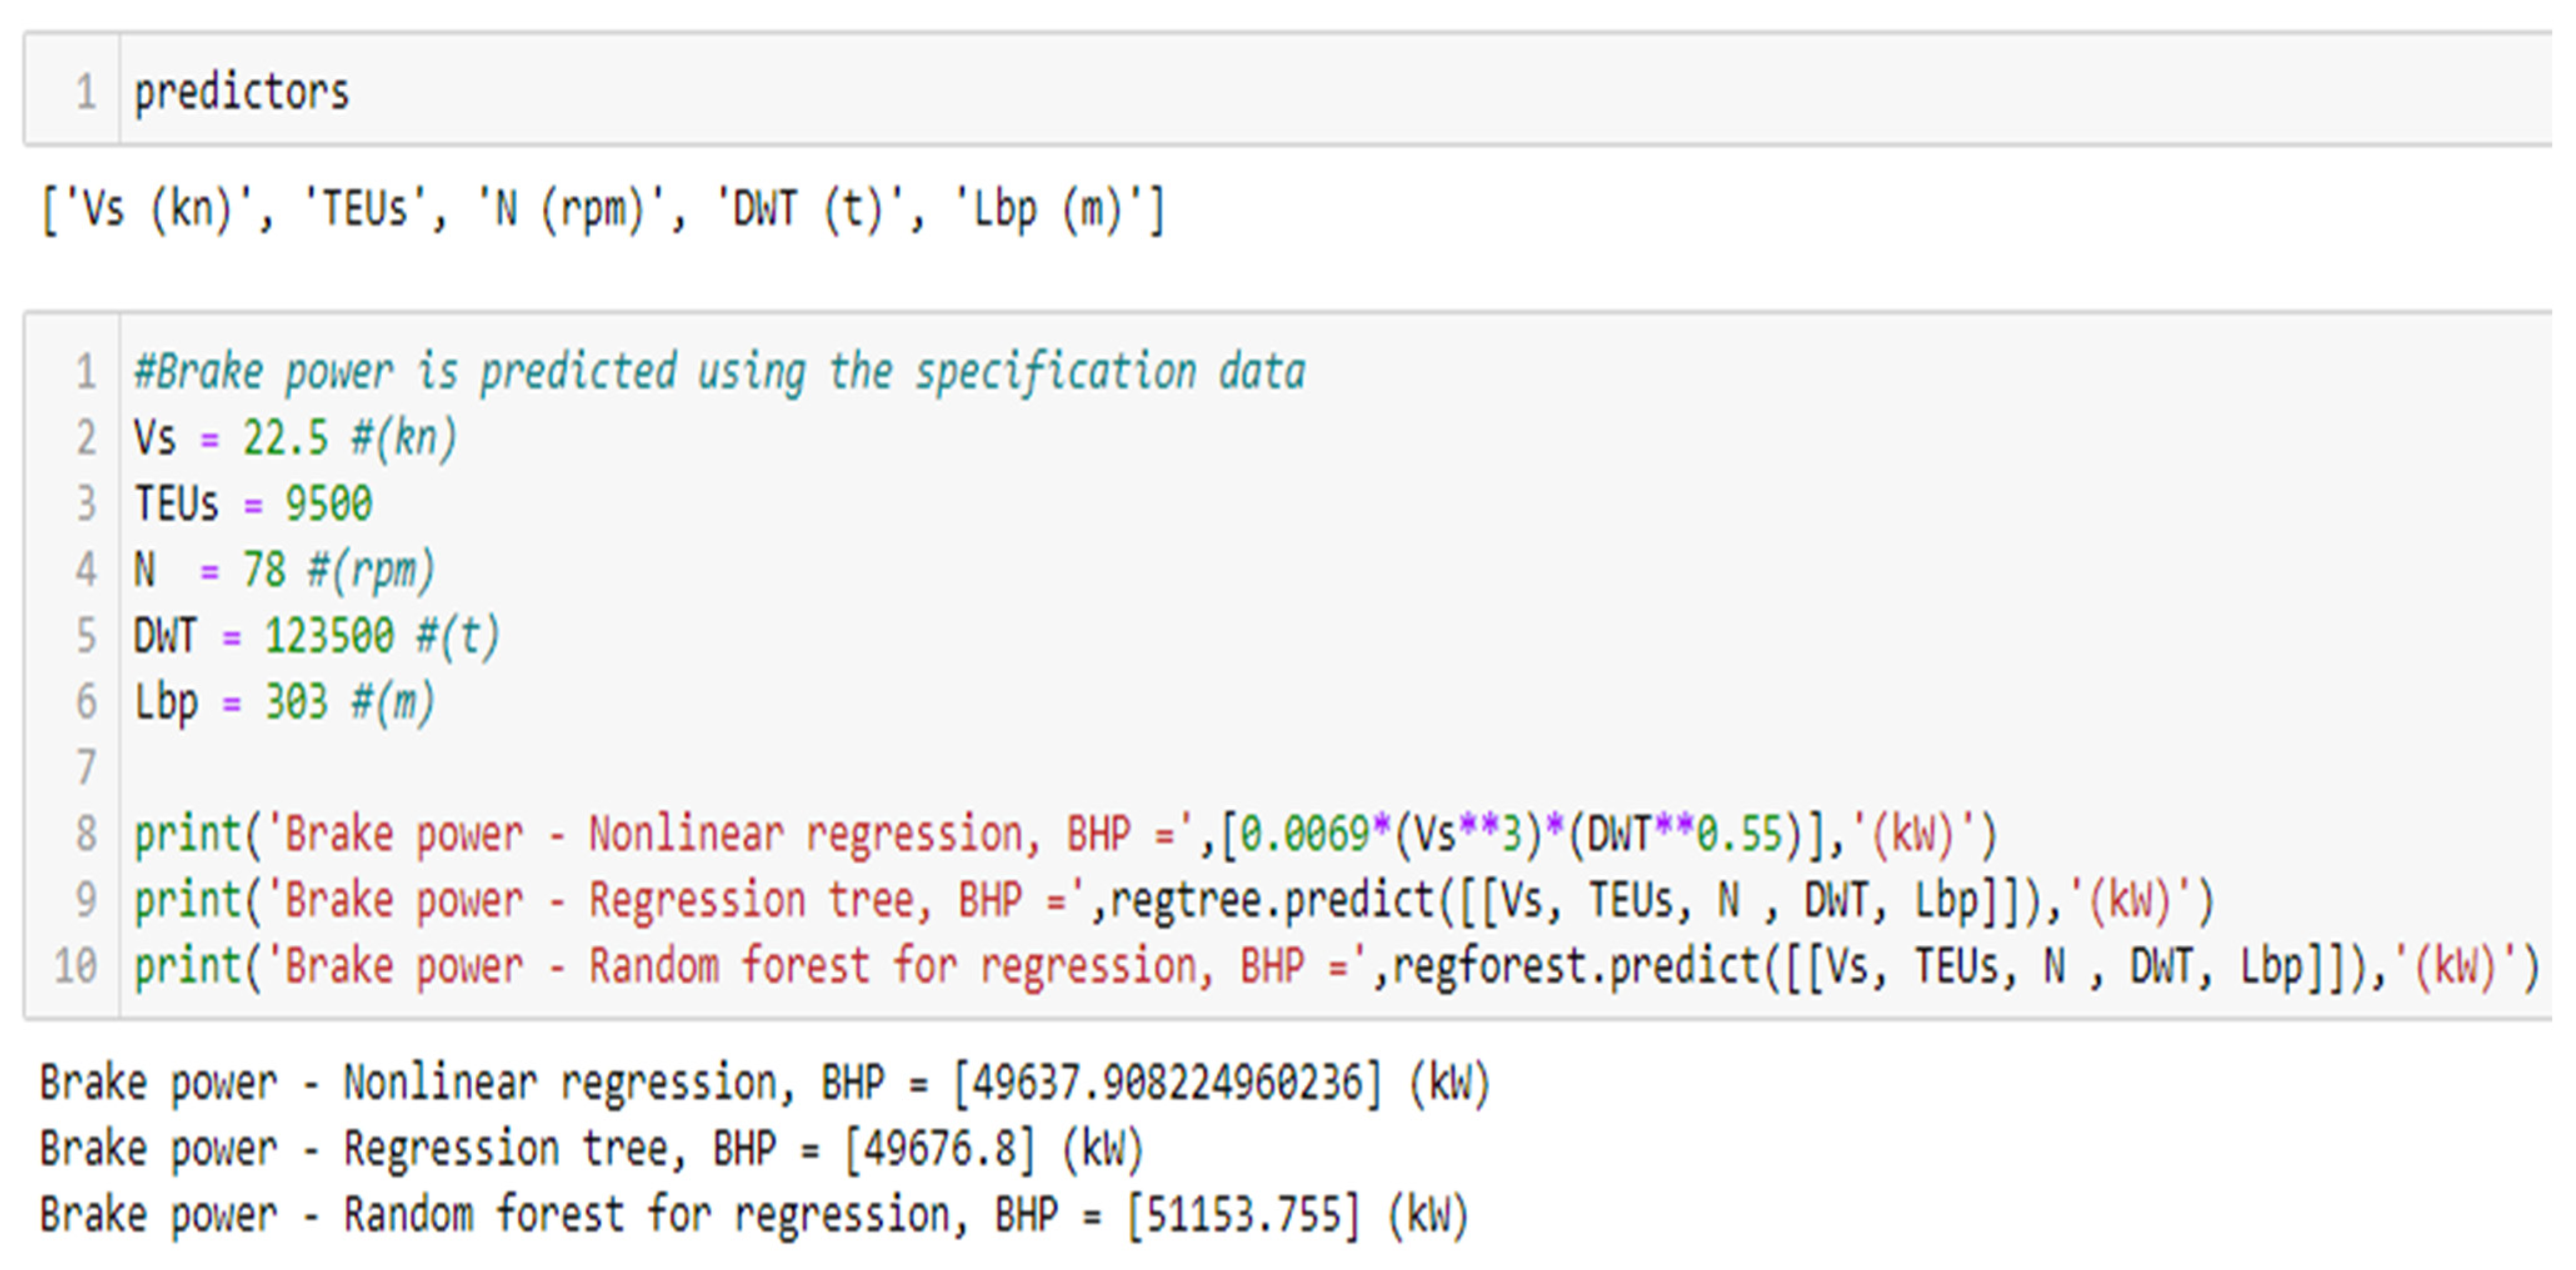2576x1270 pixels.
Task: Click the Random forest output value 51153.755
Action: (1243, 1216)
